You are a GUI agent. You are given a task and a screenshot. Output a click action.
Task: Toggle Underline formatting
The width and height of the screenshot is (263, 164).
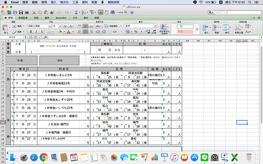click(42, 31)
